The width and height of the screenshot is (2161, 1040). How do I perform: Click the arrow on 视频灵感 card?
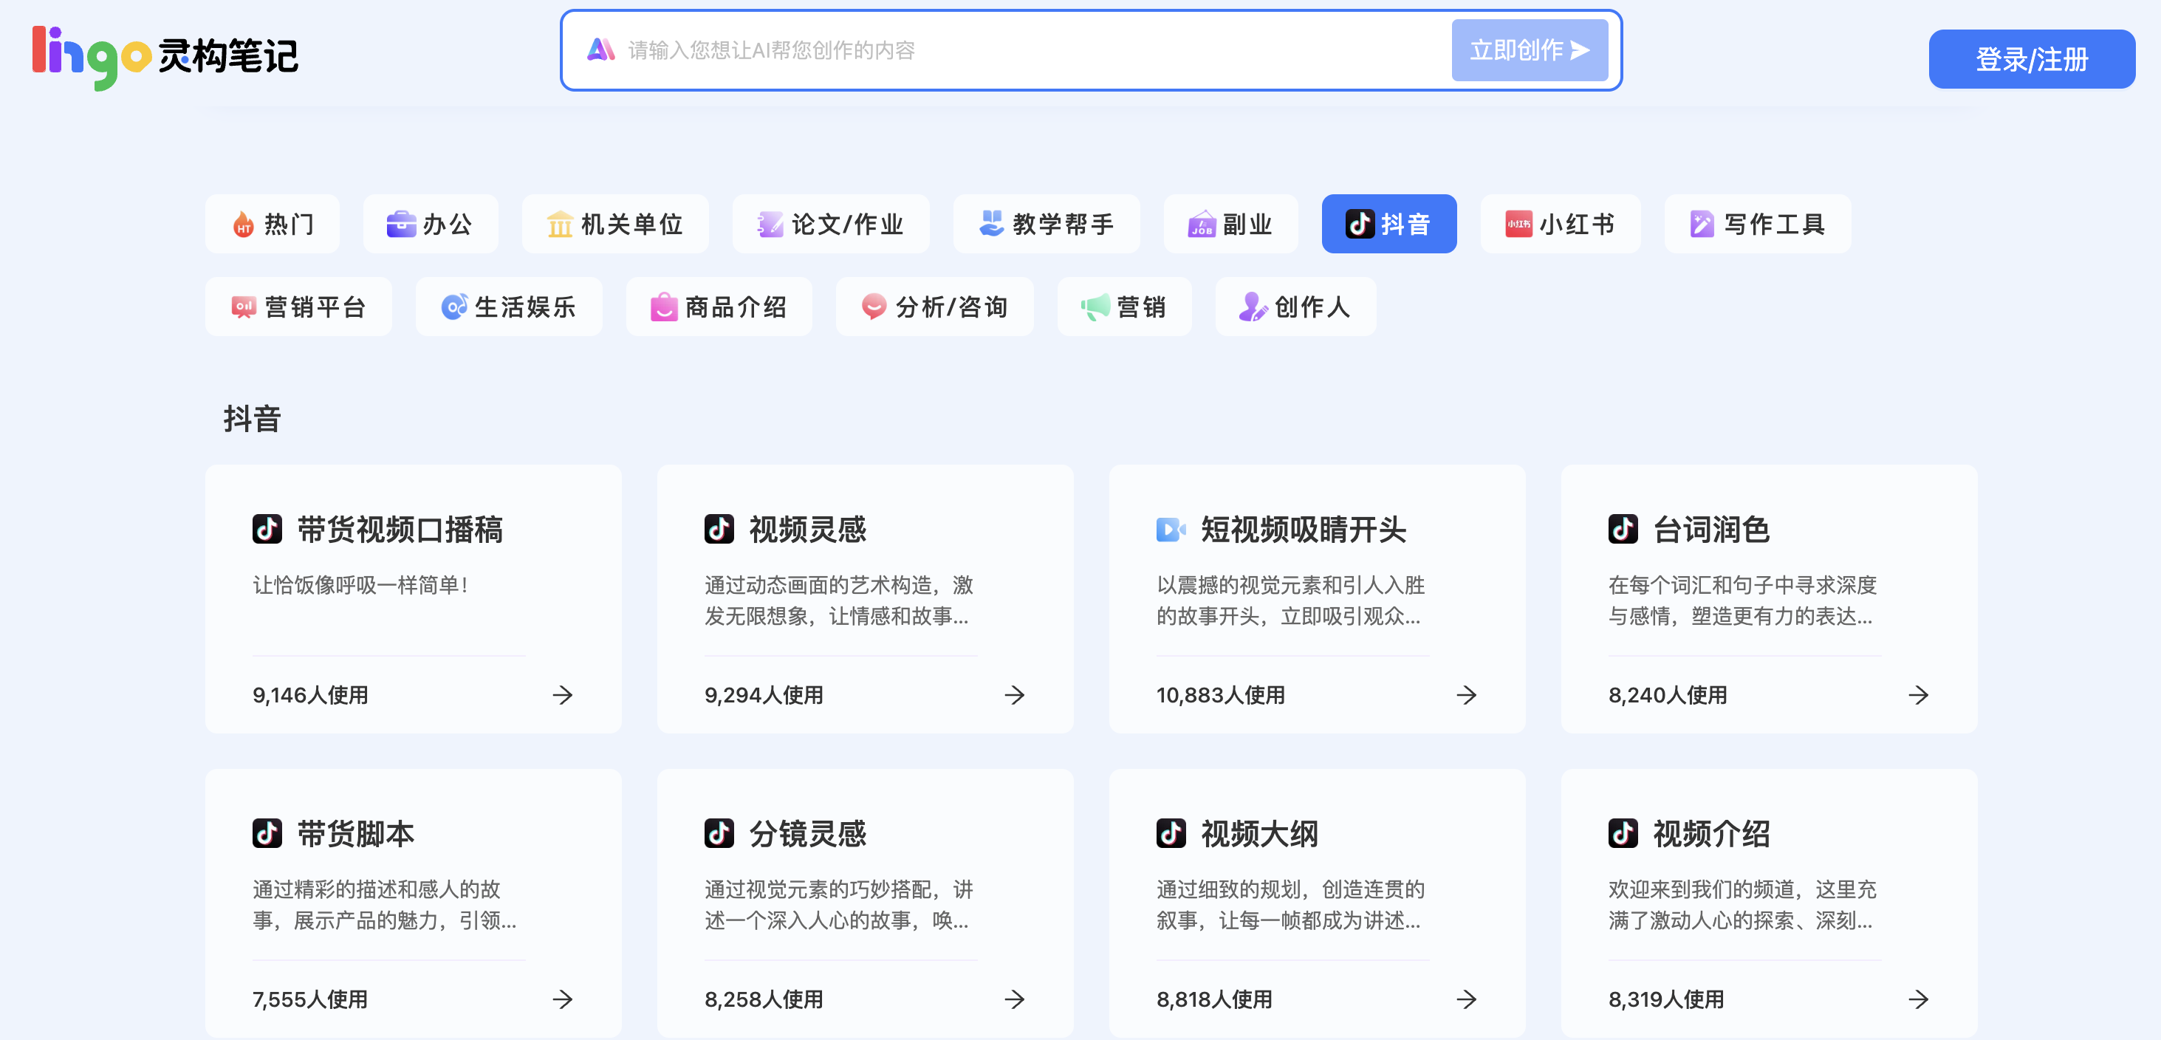tap(1014, 694)
